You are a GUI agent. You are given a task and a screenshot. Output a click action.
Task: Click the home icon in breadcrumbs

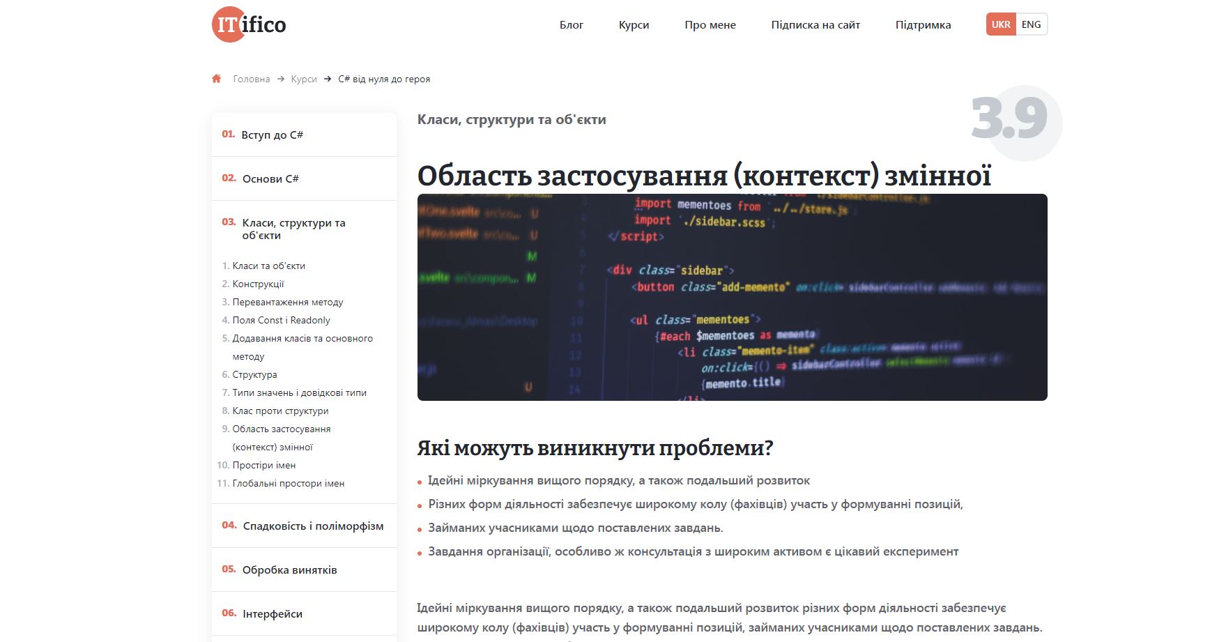216,79
